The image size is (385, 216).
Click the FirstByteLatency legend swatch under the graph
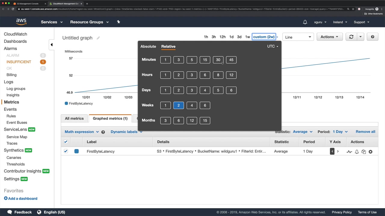66,103
